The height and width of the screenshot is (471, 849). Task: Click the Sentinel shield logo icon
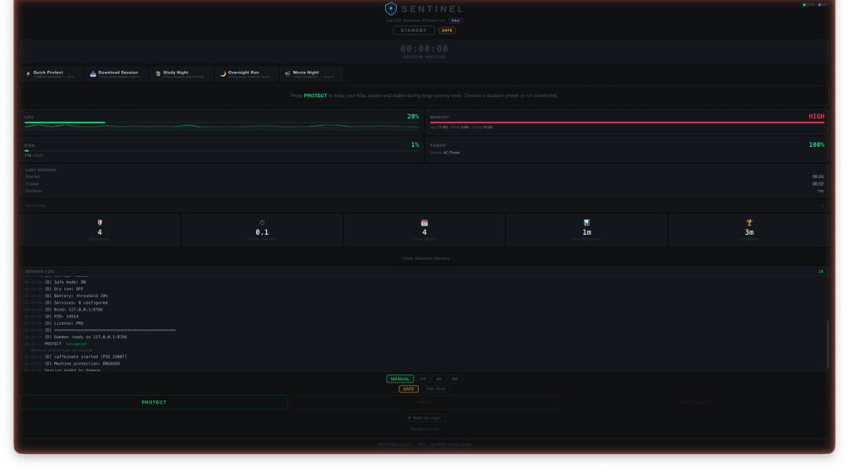pyautogui.click(x=391, y=8)
